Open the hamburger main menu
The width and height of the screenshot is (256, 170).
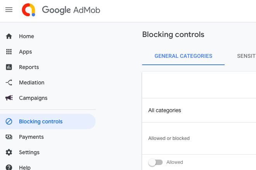(9, 10)
